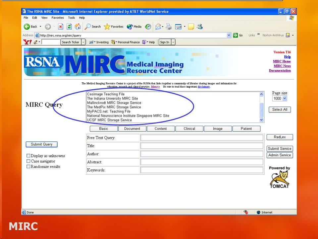318x239 pixels.
Task: Expand the Links toolbar chevron
Action: tap(258, 34)
